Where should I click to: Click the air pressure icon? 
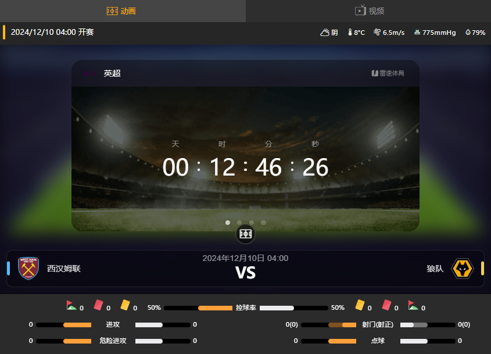(417, 32)
